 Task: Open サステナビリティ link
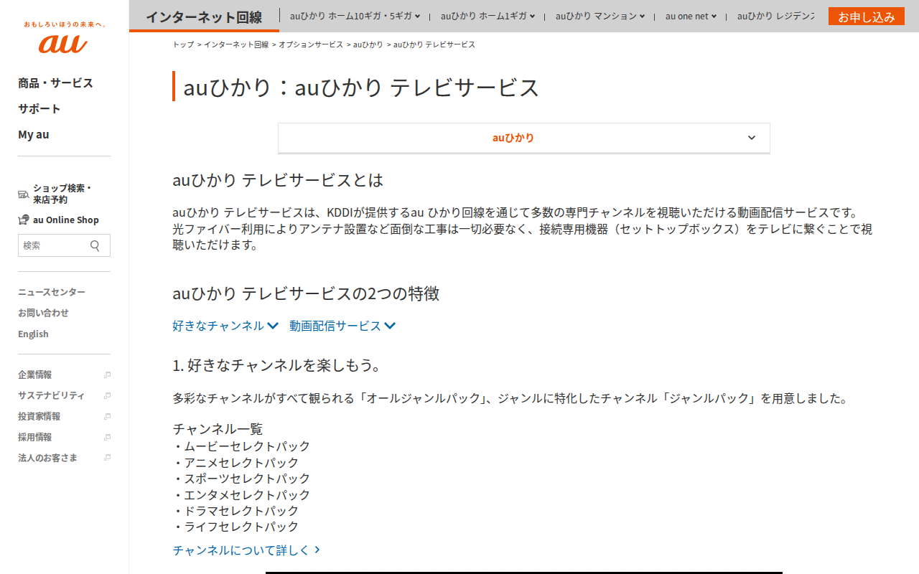tap(51, 395)
